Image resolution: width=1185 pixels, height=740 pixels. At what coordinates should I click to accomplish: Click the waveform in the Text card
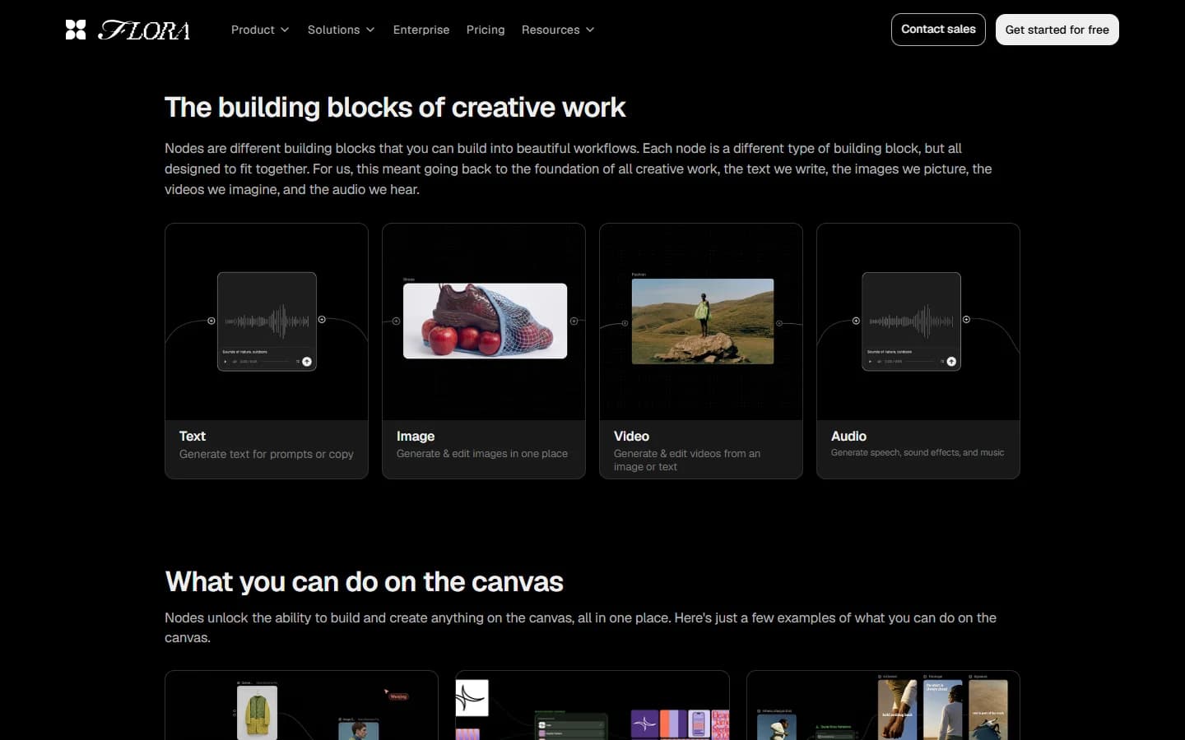[x=267, y=321]
